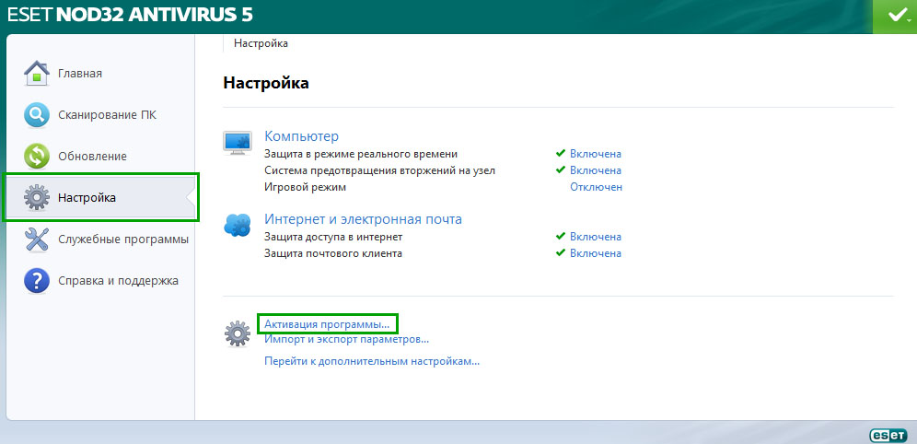
Task: Click Перейти к дополнительным настройкам link
Action: (x=372, y=361)
